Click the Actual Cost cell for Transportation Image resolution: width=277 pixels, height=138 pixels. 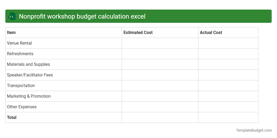[x=228, y=85]
